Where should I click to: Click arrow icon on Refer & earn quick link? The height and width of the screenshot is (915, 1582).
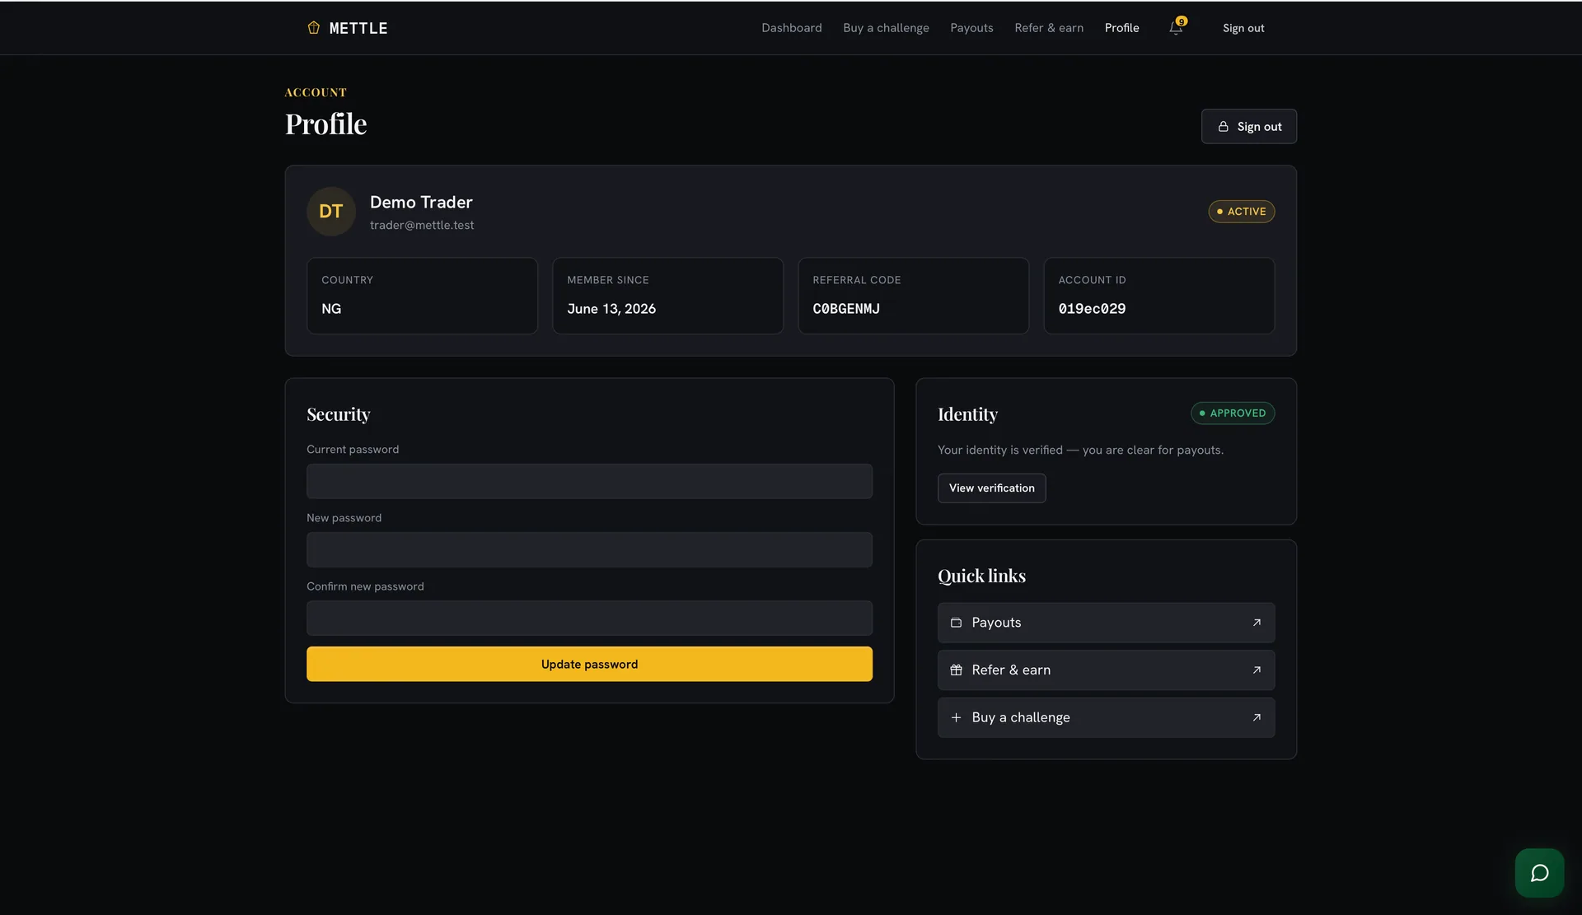(x=1257, y=670)
